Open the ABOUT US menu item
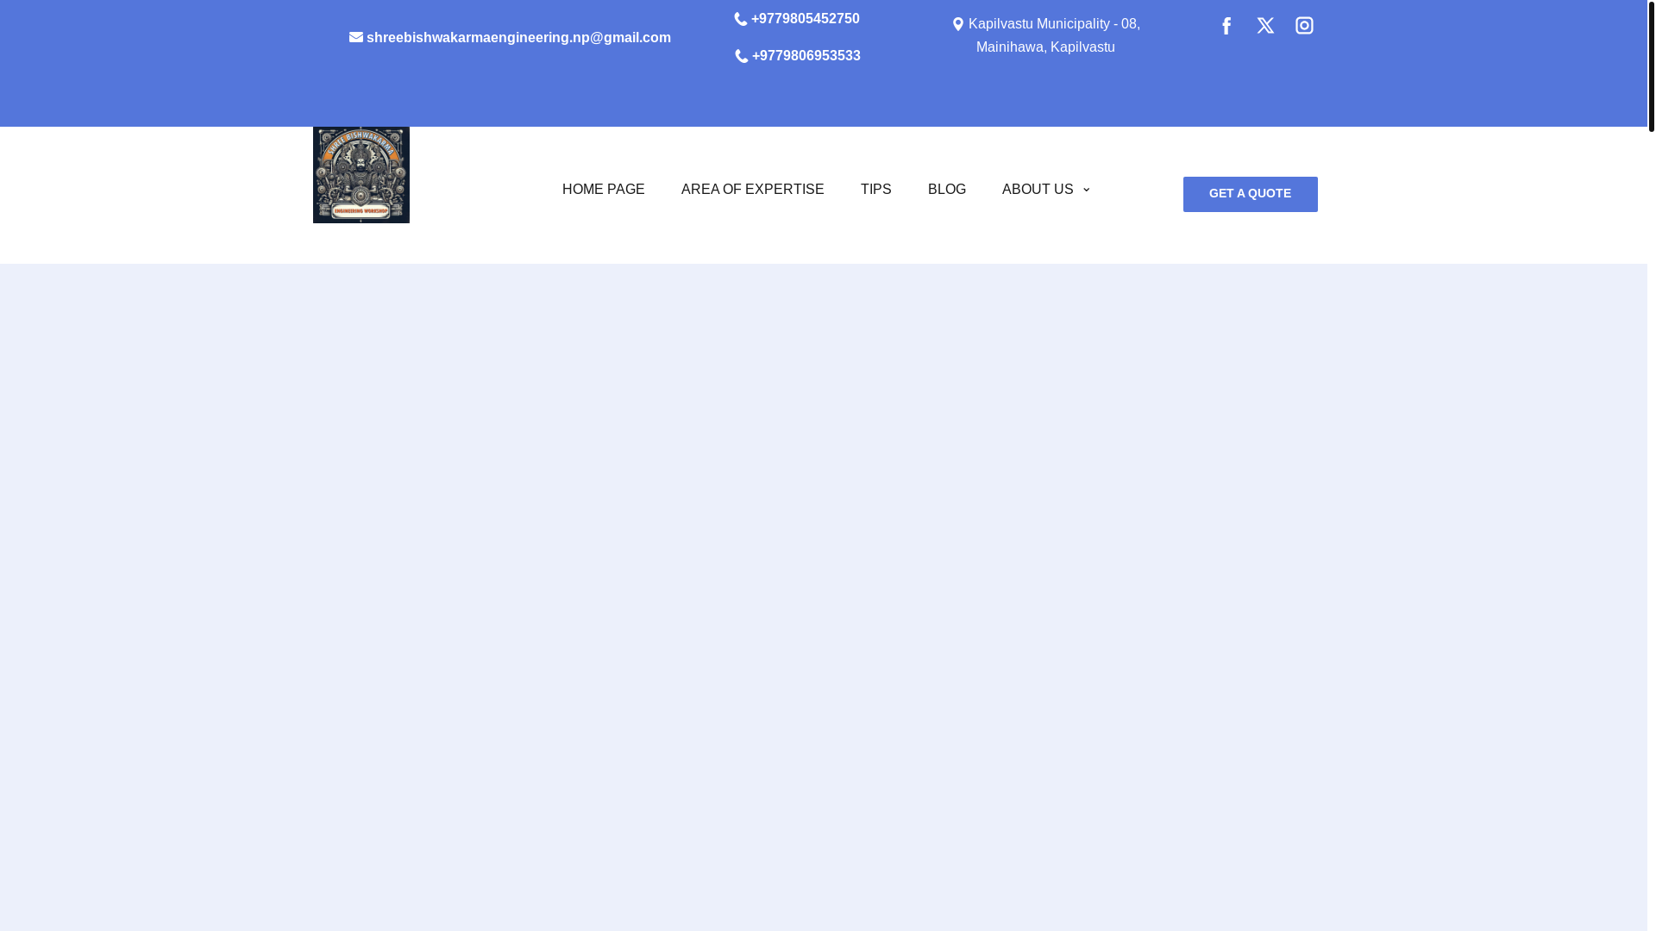1656x931 pixels. pos(1038,190)
